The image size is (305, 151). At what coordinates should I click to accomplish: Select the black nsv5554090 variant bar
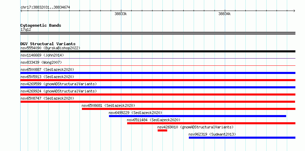[158, 51]
